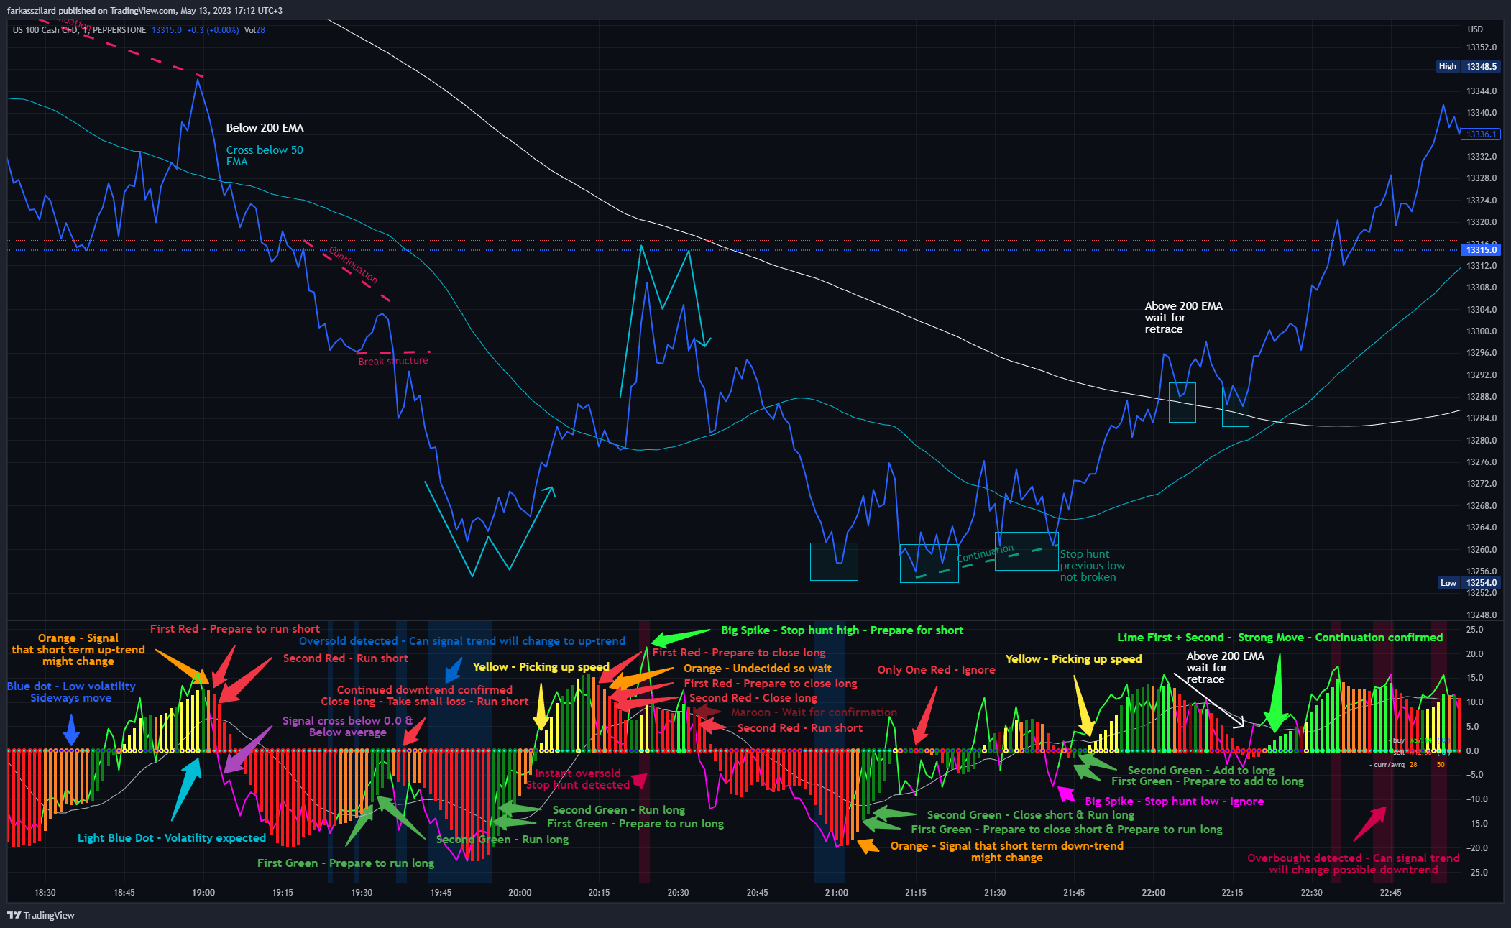Click 'Light Blue Dot - Volatility expected' label
The height and width of the screenshot is (928, 1511).
pyautogui.click(x=172, y=838)
